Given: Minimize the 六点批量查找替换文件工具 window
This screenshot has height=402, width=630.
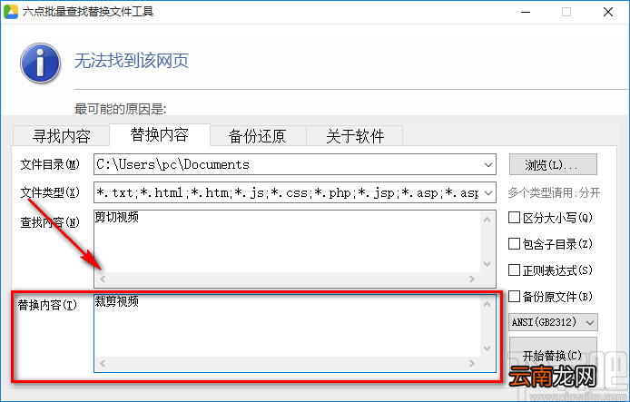Looking at the screenshot, I should click(x=526, y=12).
